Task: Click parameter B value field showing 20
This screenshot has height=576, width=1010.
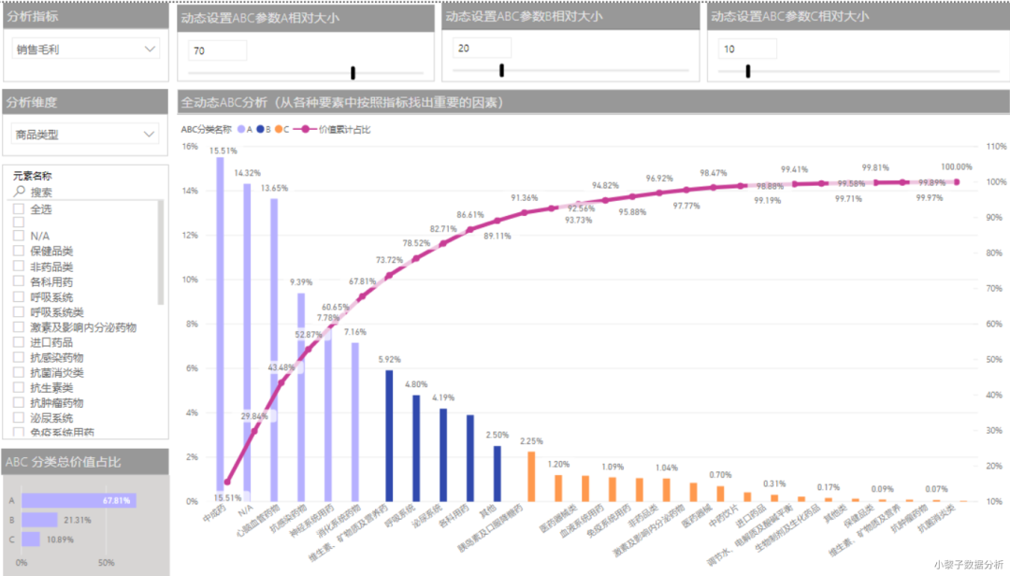Action: click(x=482, y=49)
